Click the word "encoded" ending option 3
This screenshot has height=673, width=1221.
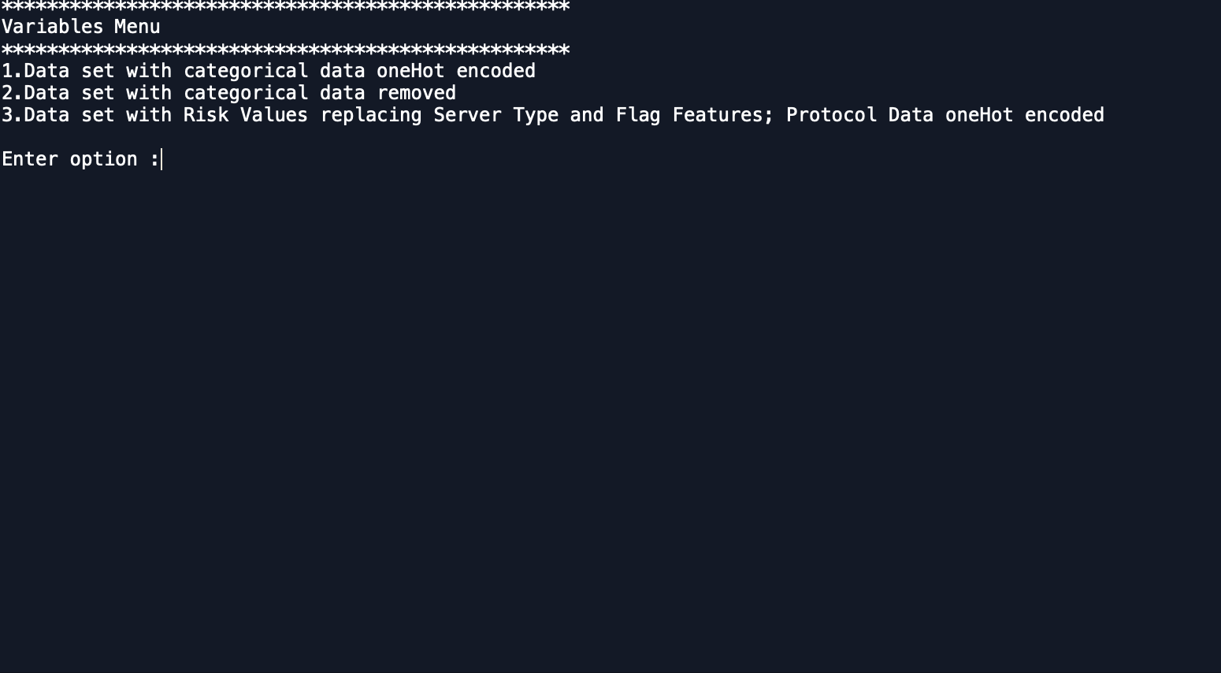pyautogui.click(x=1064, y=115)
